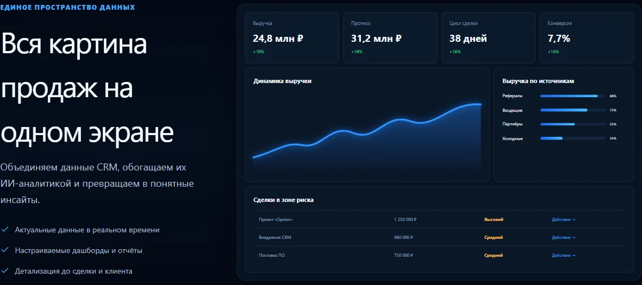642x285 pixels.
Task: Select the Выручка 24,8 млн ₽ card
Action: click(292, 37)
